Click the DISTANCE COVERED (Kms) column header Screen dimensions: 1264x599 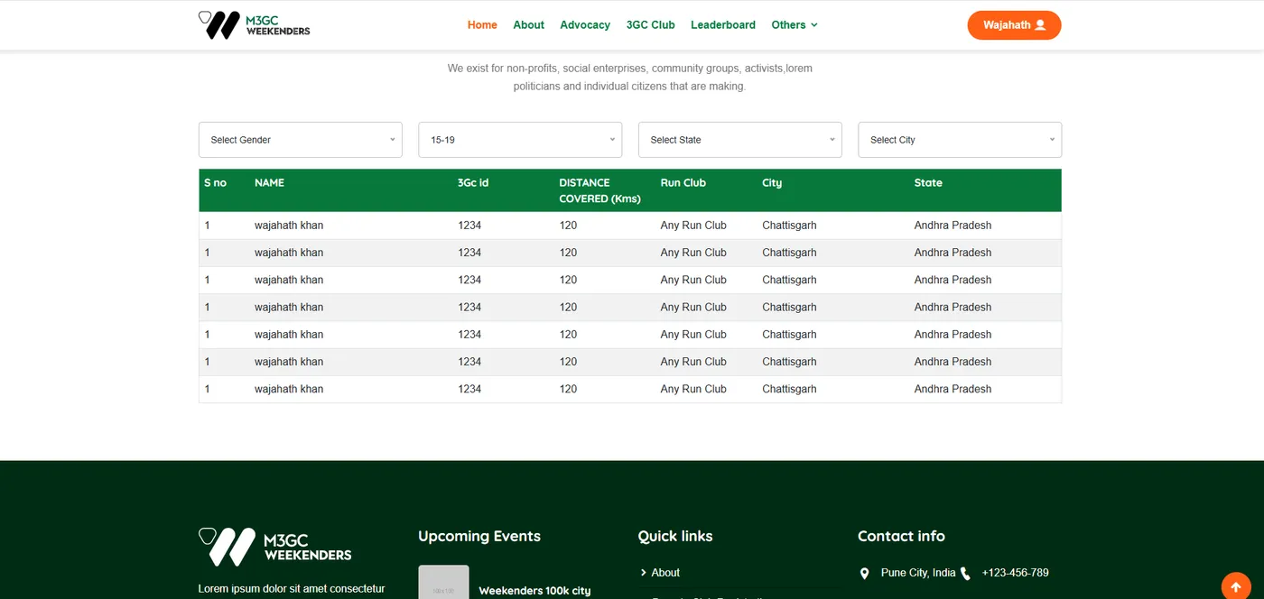coord(599,190)
